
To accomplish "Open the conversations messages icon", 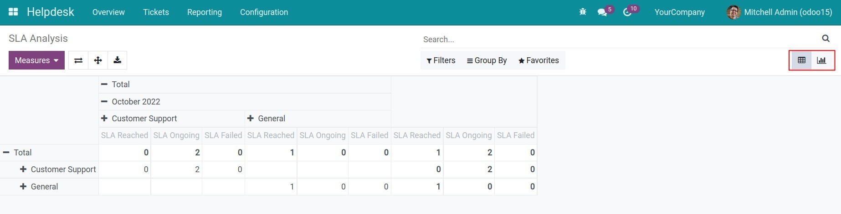I will pos(602,12).
